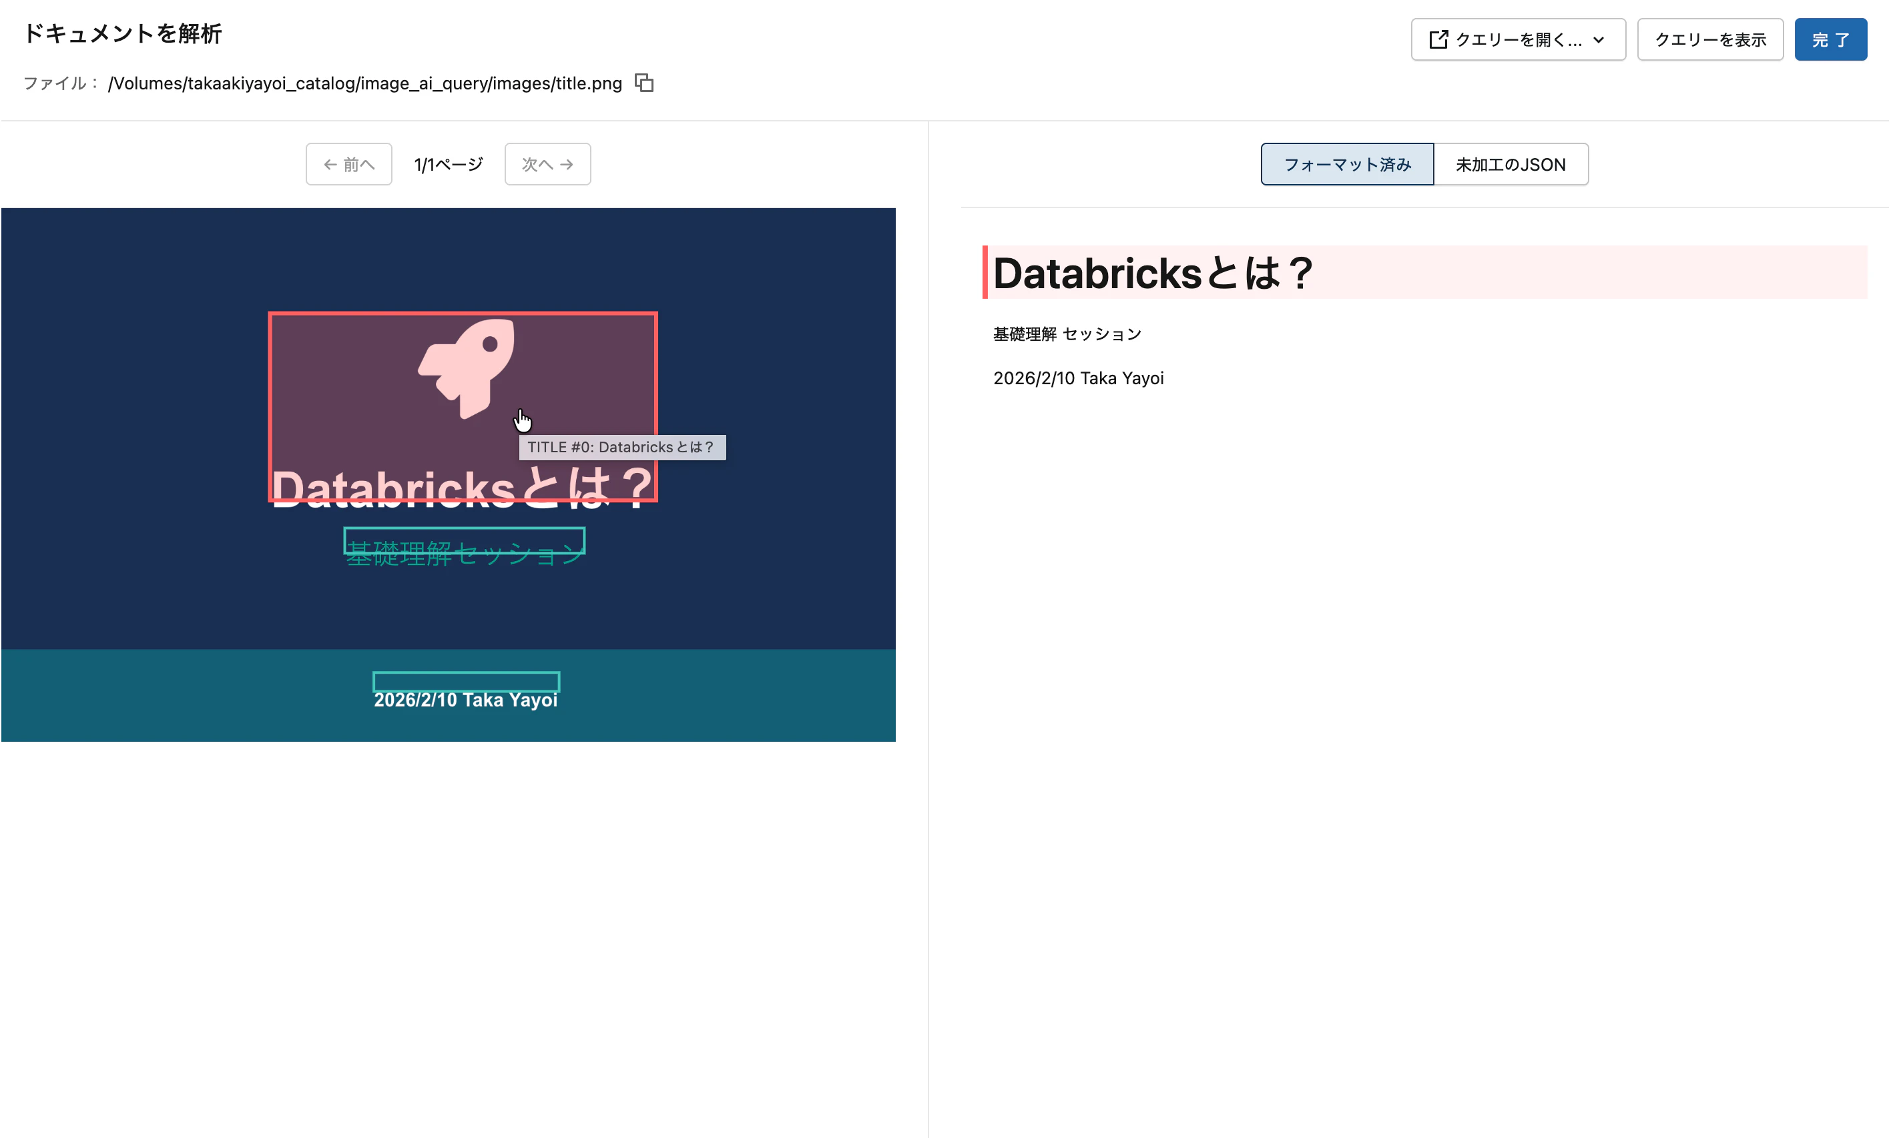
Task: Click the rocket image in slide preview
Action: pyautogui.click(x=466, y=369)
